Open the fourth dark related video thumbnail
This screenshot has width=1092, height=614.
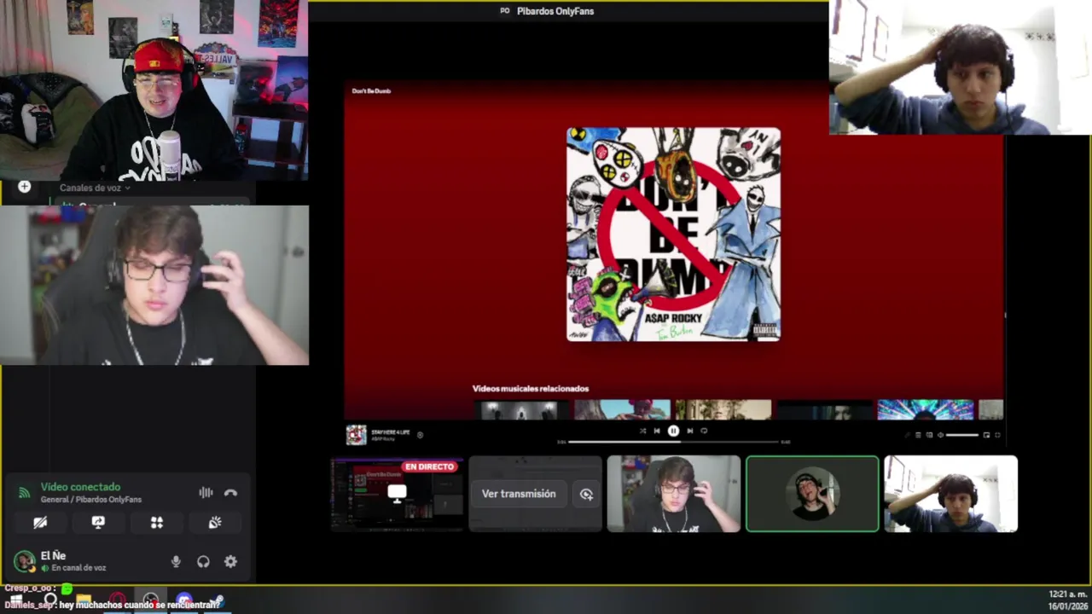[825, 409]
